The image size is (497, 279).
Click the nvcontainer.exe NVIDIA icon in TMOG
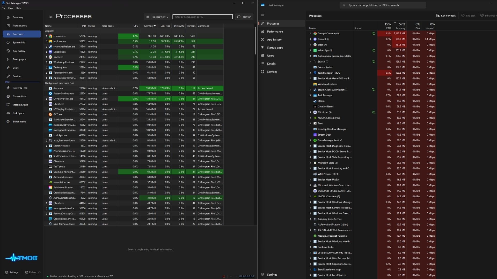(x=50, y=182)
